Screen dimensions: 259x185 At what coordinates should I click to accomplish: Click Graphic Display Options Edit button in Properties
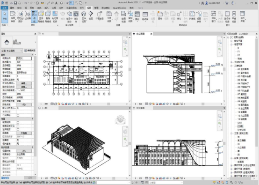point(24,87)
